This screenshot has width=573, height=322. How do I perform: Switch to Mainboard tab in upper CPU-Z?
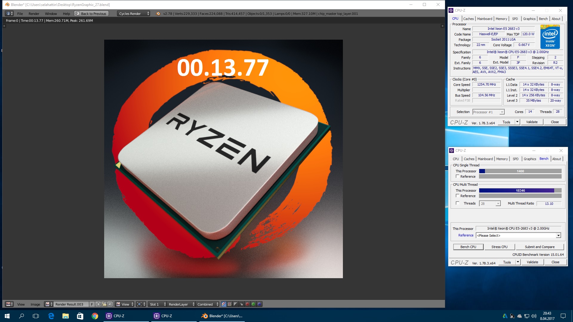tap(484, 19)
